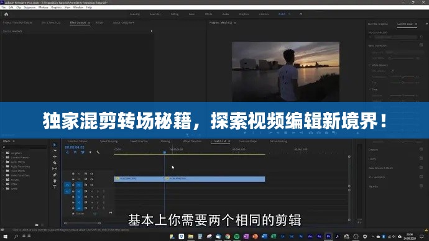
Task: Select the Track Select Forward tool
Action: 55,151
